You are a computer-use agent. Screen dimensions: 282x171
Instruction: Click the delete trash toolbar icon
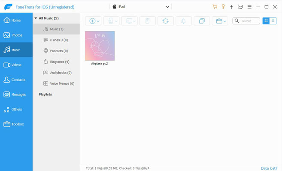pyautogui.click(x=148, y=21)
